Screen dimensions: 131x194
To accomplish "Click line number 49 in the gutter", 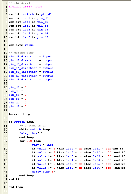I will 5,187.
